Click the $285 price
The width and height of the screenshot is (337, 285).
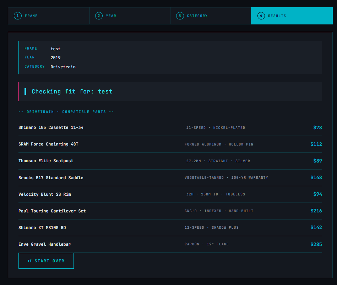pyautogui.click(x=316, y=244)
